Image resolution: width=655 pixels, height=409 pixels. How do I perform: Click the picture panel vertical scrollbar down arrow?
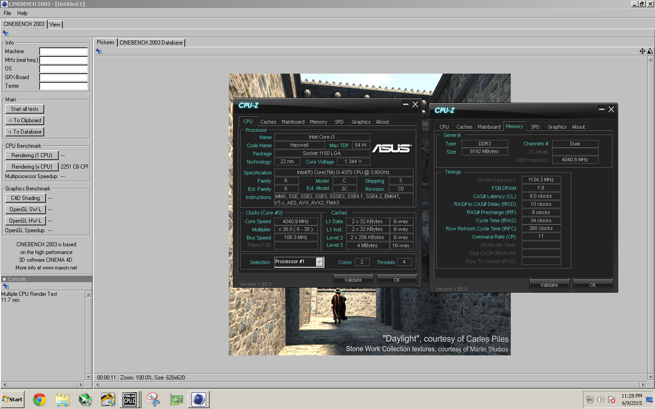point(650,377)
